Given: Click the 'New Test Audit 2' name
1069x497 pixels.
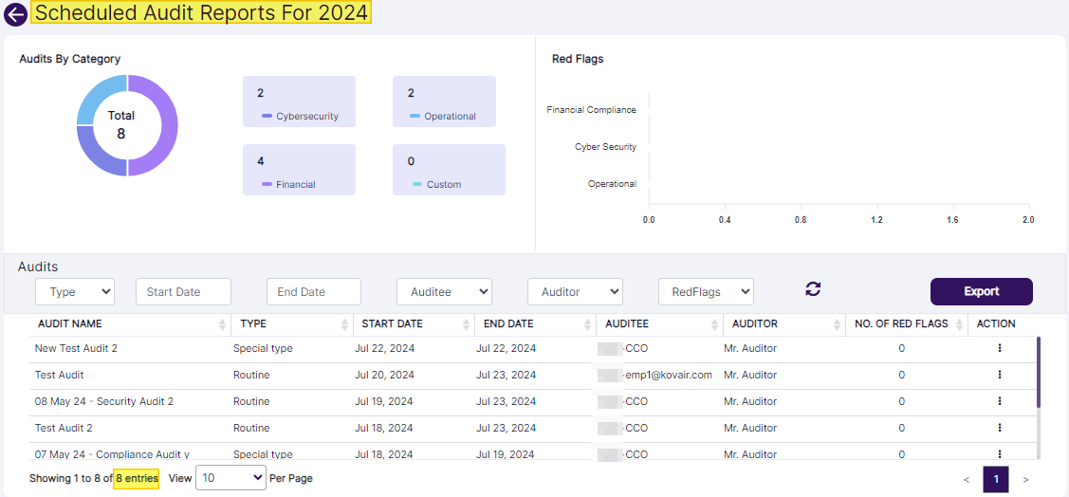Looking at the screenshot, I should pos(76,348).
